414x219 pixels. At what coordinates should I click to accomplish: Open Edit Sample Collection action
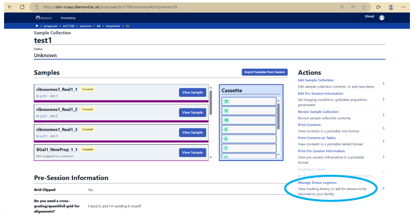click(x=315, y=80)
